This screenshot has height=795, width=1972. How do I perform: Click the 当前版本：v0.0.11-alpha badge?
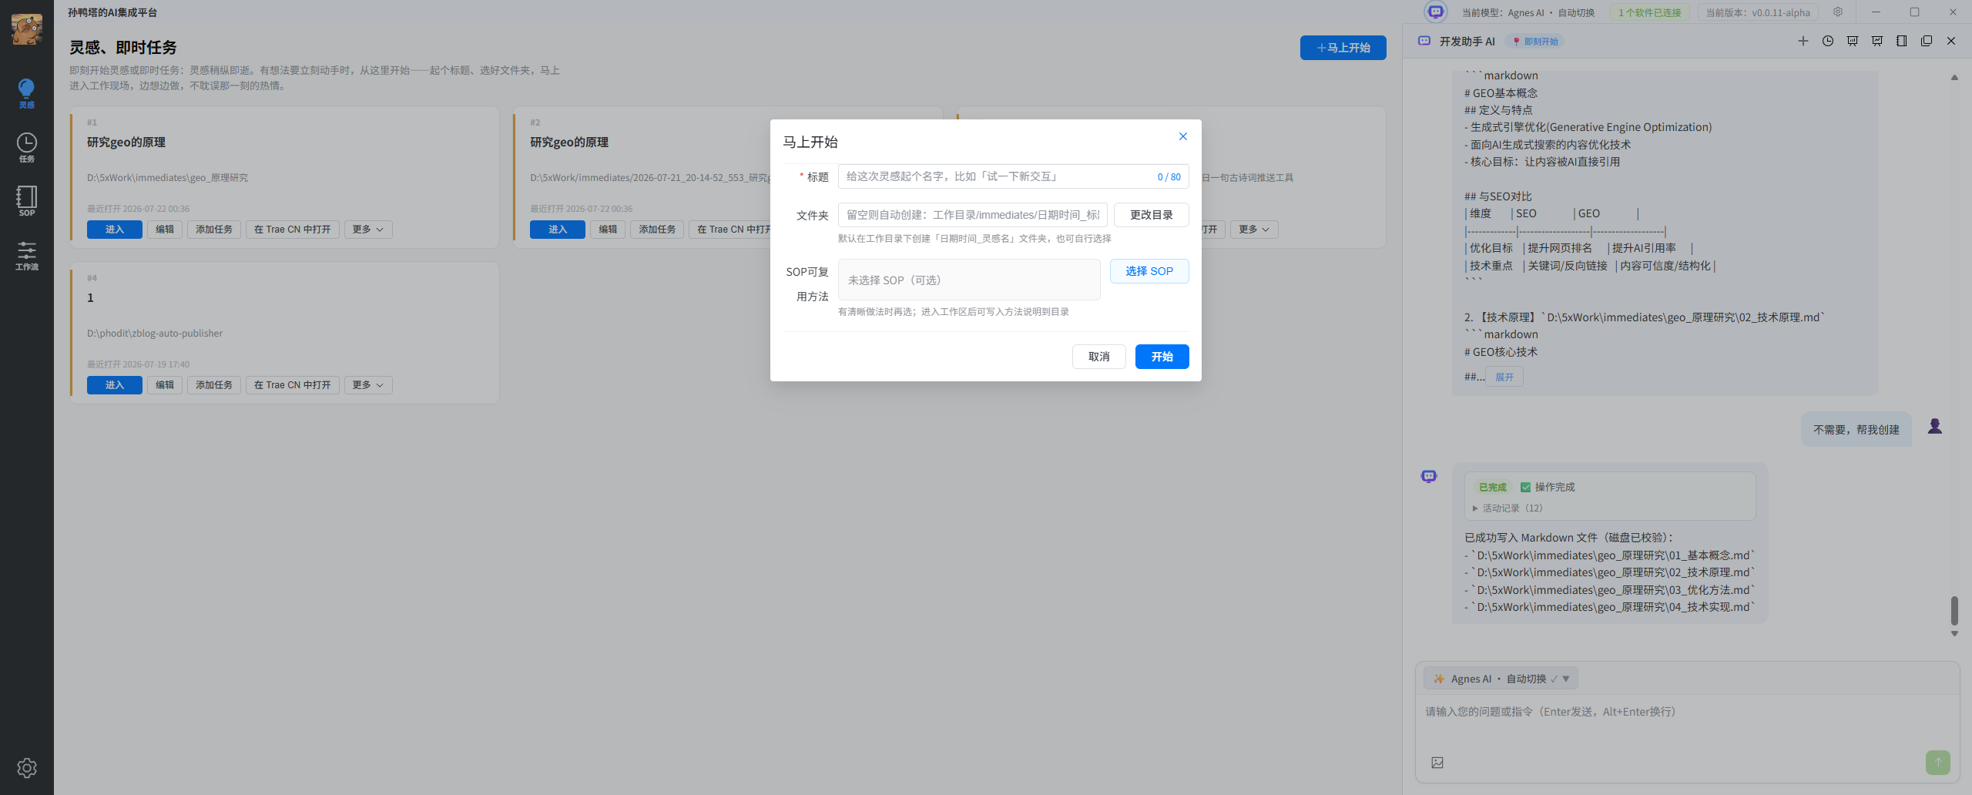(1758, 12)
